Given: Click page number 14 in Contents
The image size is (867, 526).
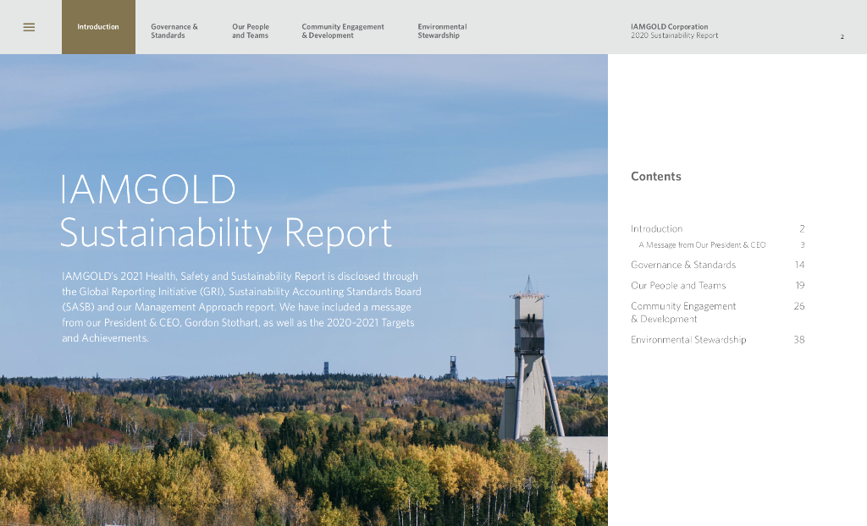Looking at the screenshot, I should [799, 265].
